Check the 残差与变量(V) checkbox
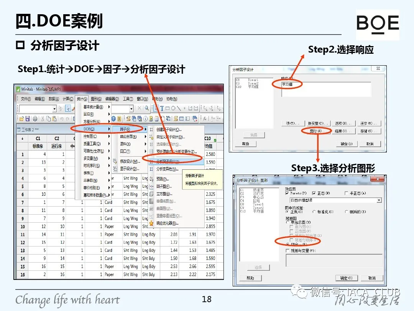The image size is (414, 311). (x=287, y=250)
